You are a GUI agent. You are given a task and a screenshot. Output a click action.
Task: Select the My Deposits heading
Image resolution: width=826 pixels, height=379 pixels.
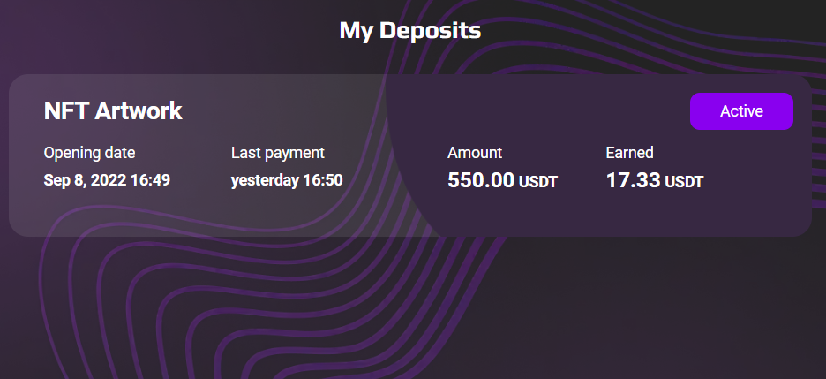pos(409,31)
